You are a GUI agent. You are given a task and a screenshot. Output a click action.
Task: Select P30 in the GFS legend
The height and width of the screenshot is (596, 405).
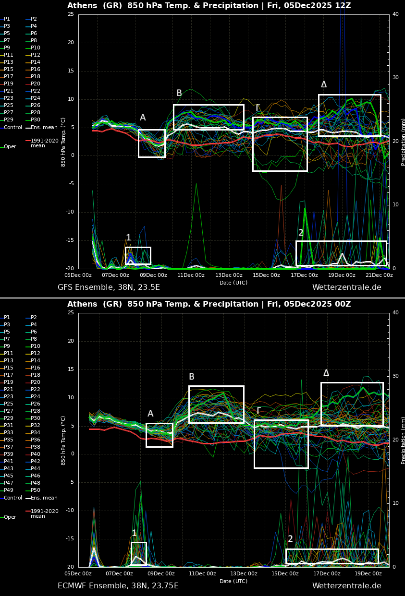click(36, 120)
